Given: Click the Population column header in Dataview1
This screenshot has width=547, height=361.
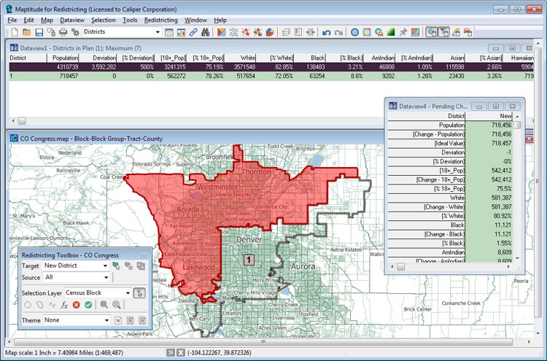Looking at the screenshot, I should 66,57.
